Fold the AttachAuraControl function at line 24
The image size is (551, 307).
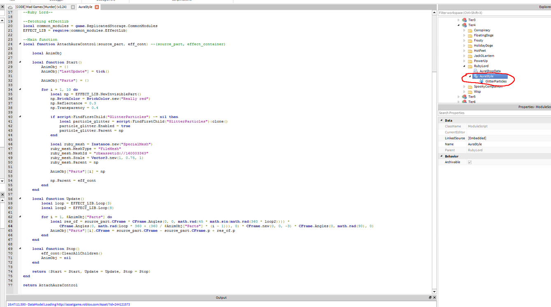[x=20, y=44]
